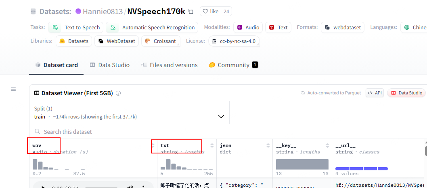Select the json column header

[x=226, y=145]
